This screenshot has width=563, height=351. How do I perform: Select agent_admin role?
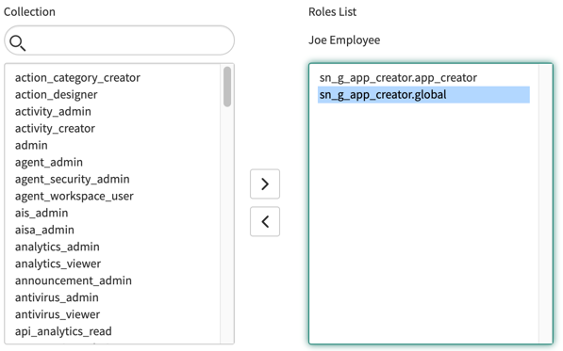[x=49, y=162]
